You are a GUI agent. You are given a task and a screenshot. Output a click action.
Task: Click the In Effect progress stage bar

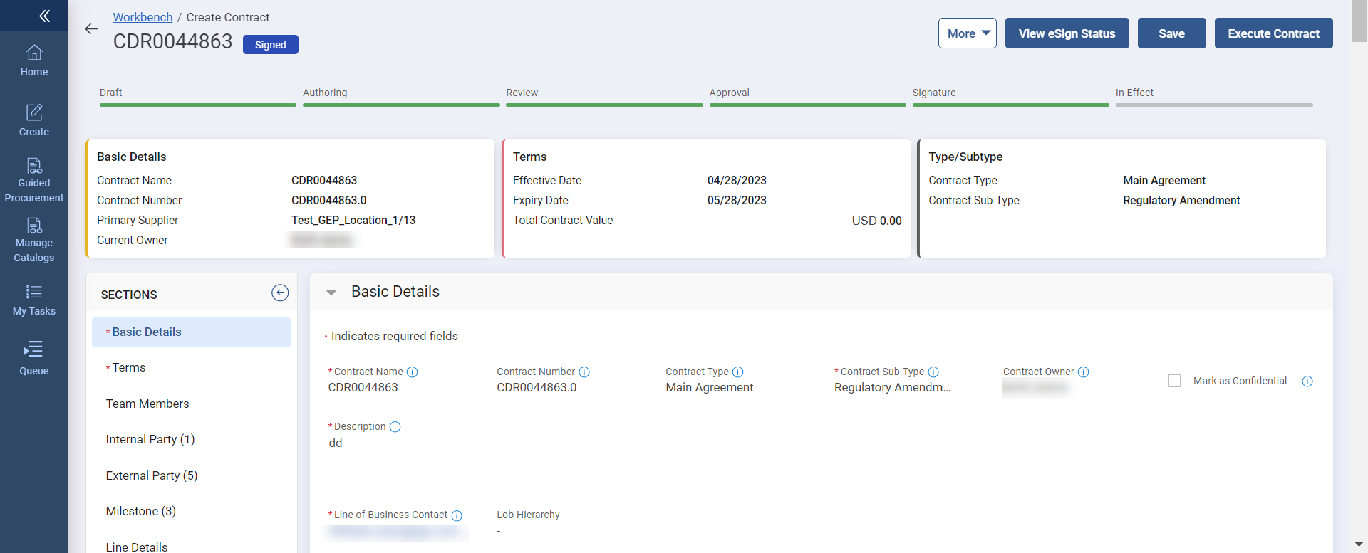(1213, 105)
